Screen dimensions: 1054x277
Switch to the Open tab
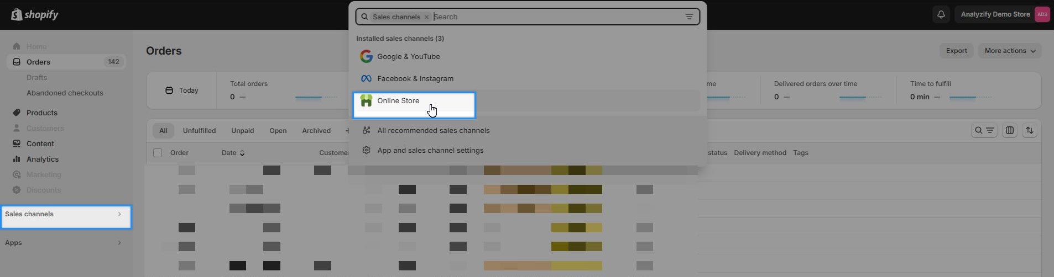[278, 131]
